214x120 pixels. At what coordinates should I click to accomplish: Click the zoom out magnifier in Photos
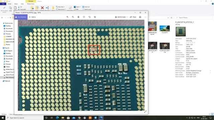[x=73, y=17]
